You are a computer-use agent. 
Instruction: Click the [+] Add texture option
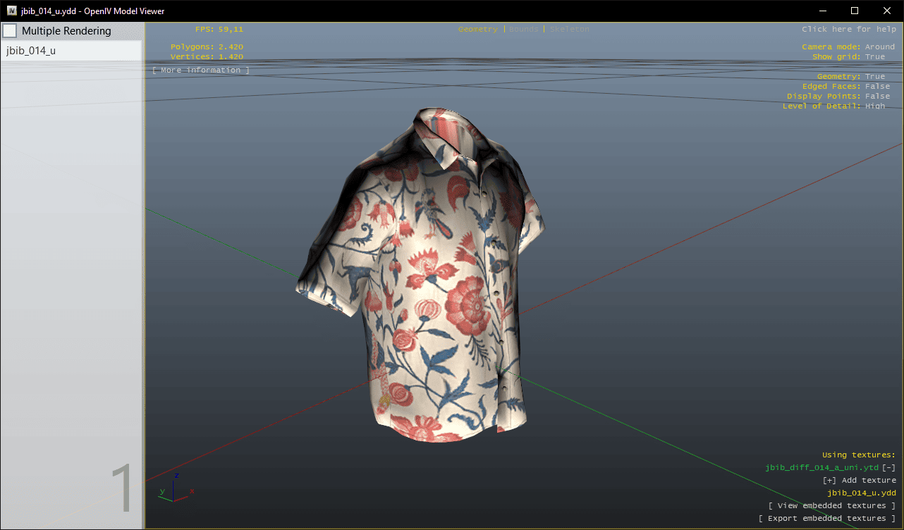[x=859, y=480]
